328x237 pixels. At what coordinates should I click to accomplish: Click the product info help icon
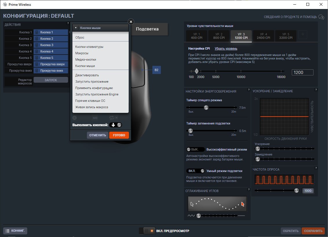point(321,17)
